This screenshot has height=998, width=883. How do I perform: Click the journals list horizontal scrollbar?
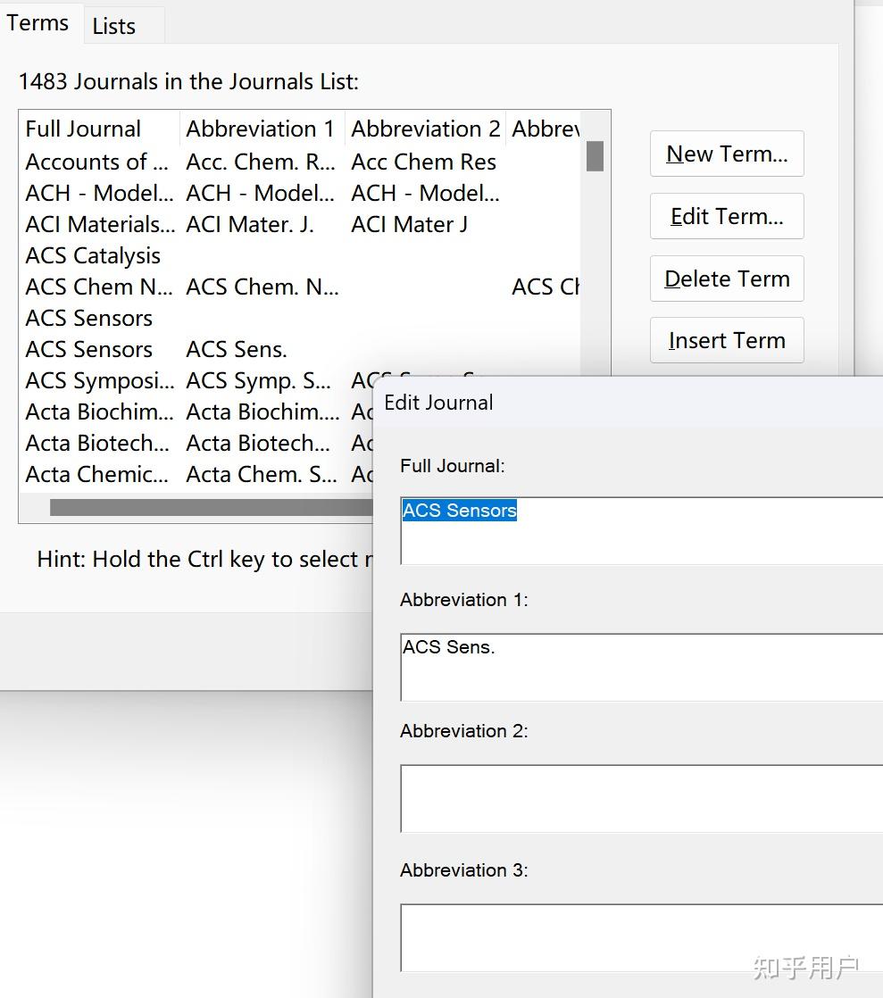pyautogui.click(x=211, y=507)
